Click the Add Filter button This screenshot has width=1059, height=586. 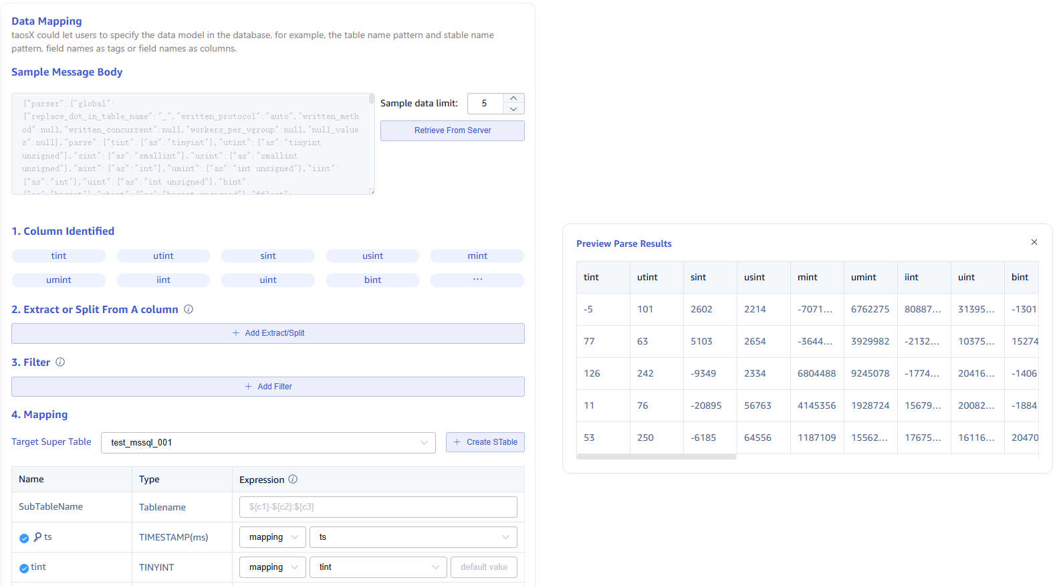(x=268, y=387)
